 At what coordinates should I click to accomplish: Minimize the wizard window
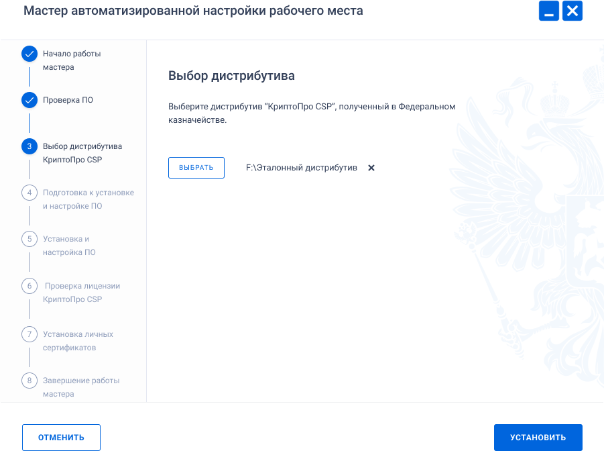click(548, 11)
